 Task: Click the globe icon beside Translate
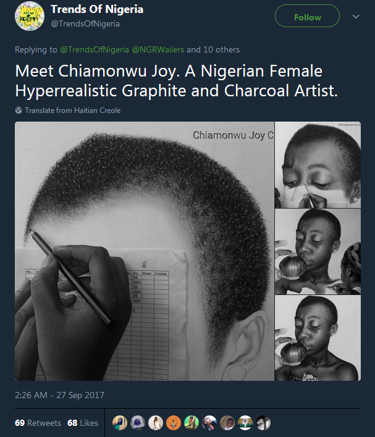pyautogui.click(x=19, y=110)
